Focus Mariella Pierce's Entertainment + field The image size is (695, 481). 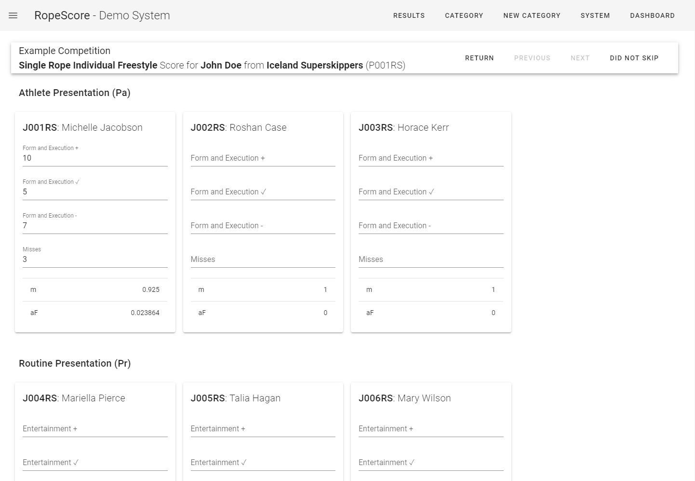(x=95, y=429)
